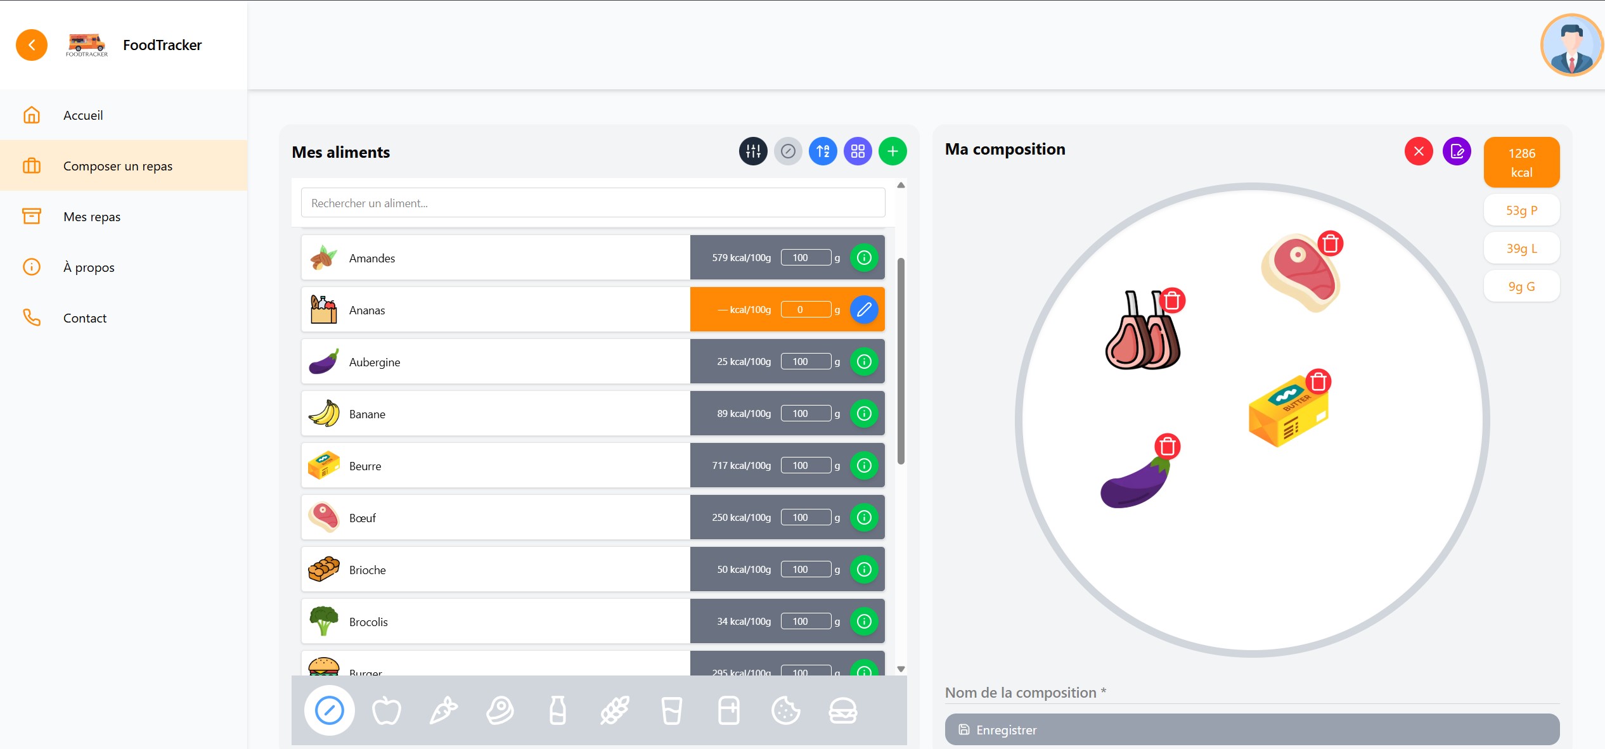Show info for Amandes
The width and height of the screenshot is (1605, 749).
pyautogui.click(x=864, y=258)
